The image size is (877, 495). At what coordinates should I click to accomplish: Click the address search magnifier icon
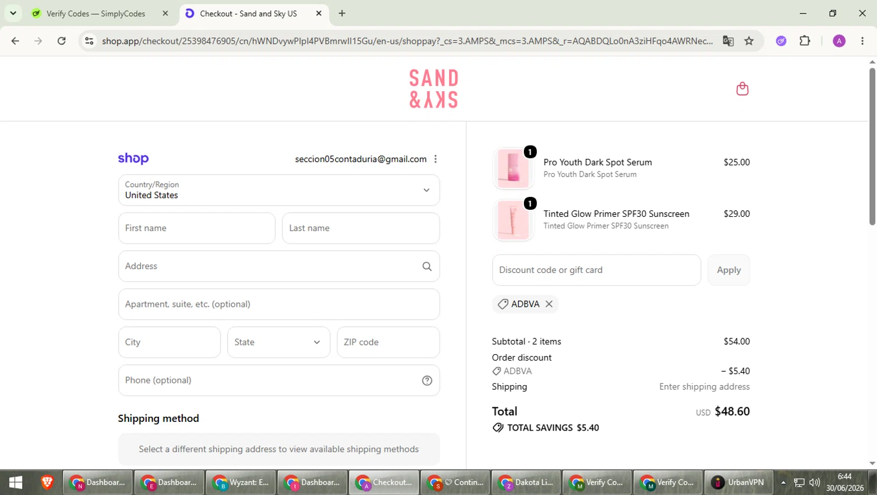427,266
